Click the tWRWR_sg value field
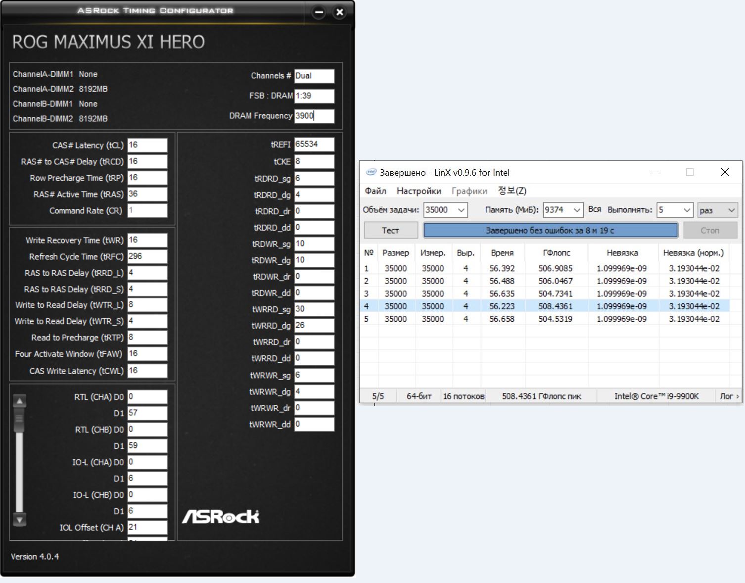Screen dimensions: 745x583 tap(314, 375)
